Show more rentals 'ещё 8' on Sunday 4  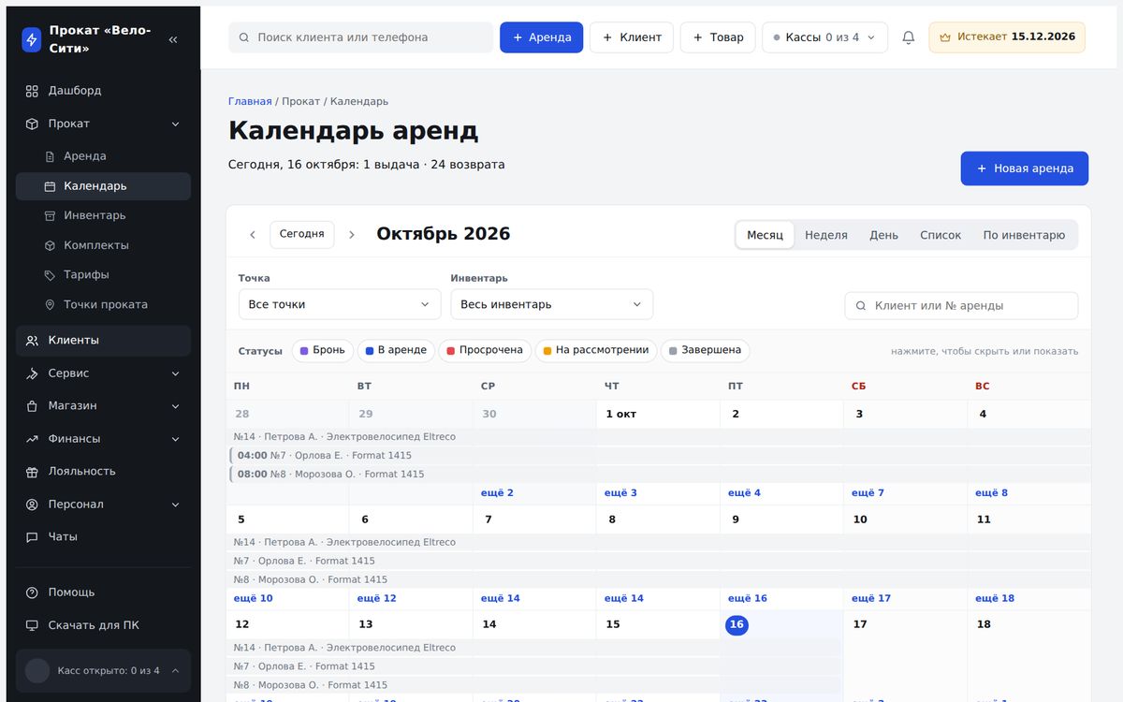click(991, 493)
